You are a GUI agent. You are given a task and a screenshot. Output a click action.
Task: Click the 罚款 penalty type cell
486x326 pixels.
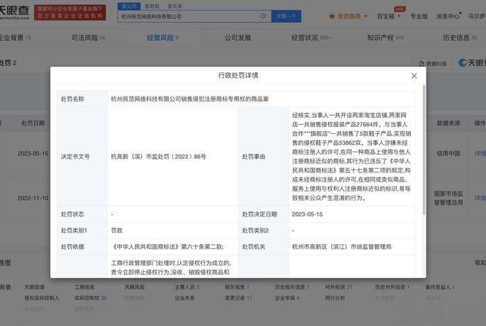coord(173,231)
